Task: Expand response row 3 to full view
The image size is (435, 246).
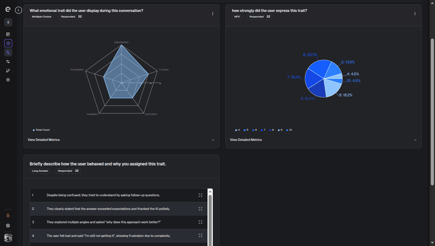Action: click(x=201, y=222)
